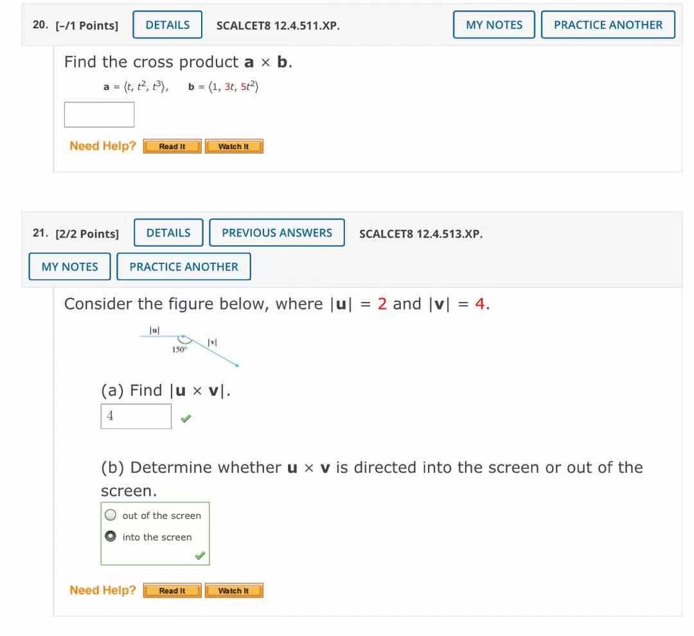
Task: Click the selected radio button for part b
Action: pos(111,536)
